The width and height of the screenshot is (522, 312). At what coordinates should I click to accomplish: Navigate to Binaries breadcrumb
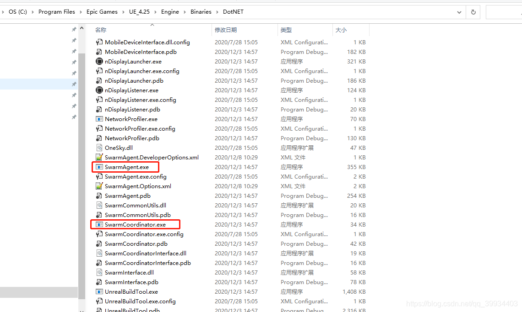(201, 11)
